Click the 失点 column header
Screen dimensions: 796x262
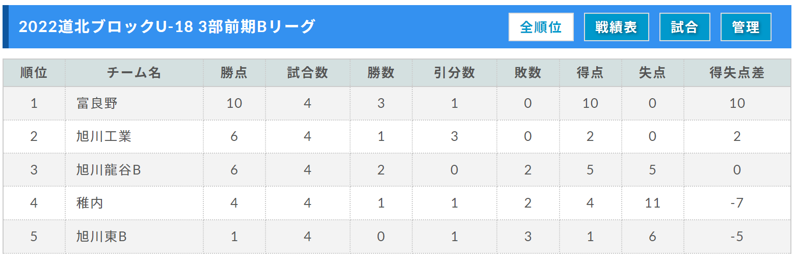tap(653, 73)
